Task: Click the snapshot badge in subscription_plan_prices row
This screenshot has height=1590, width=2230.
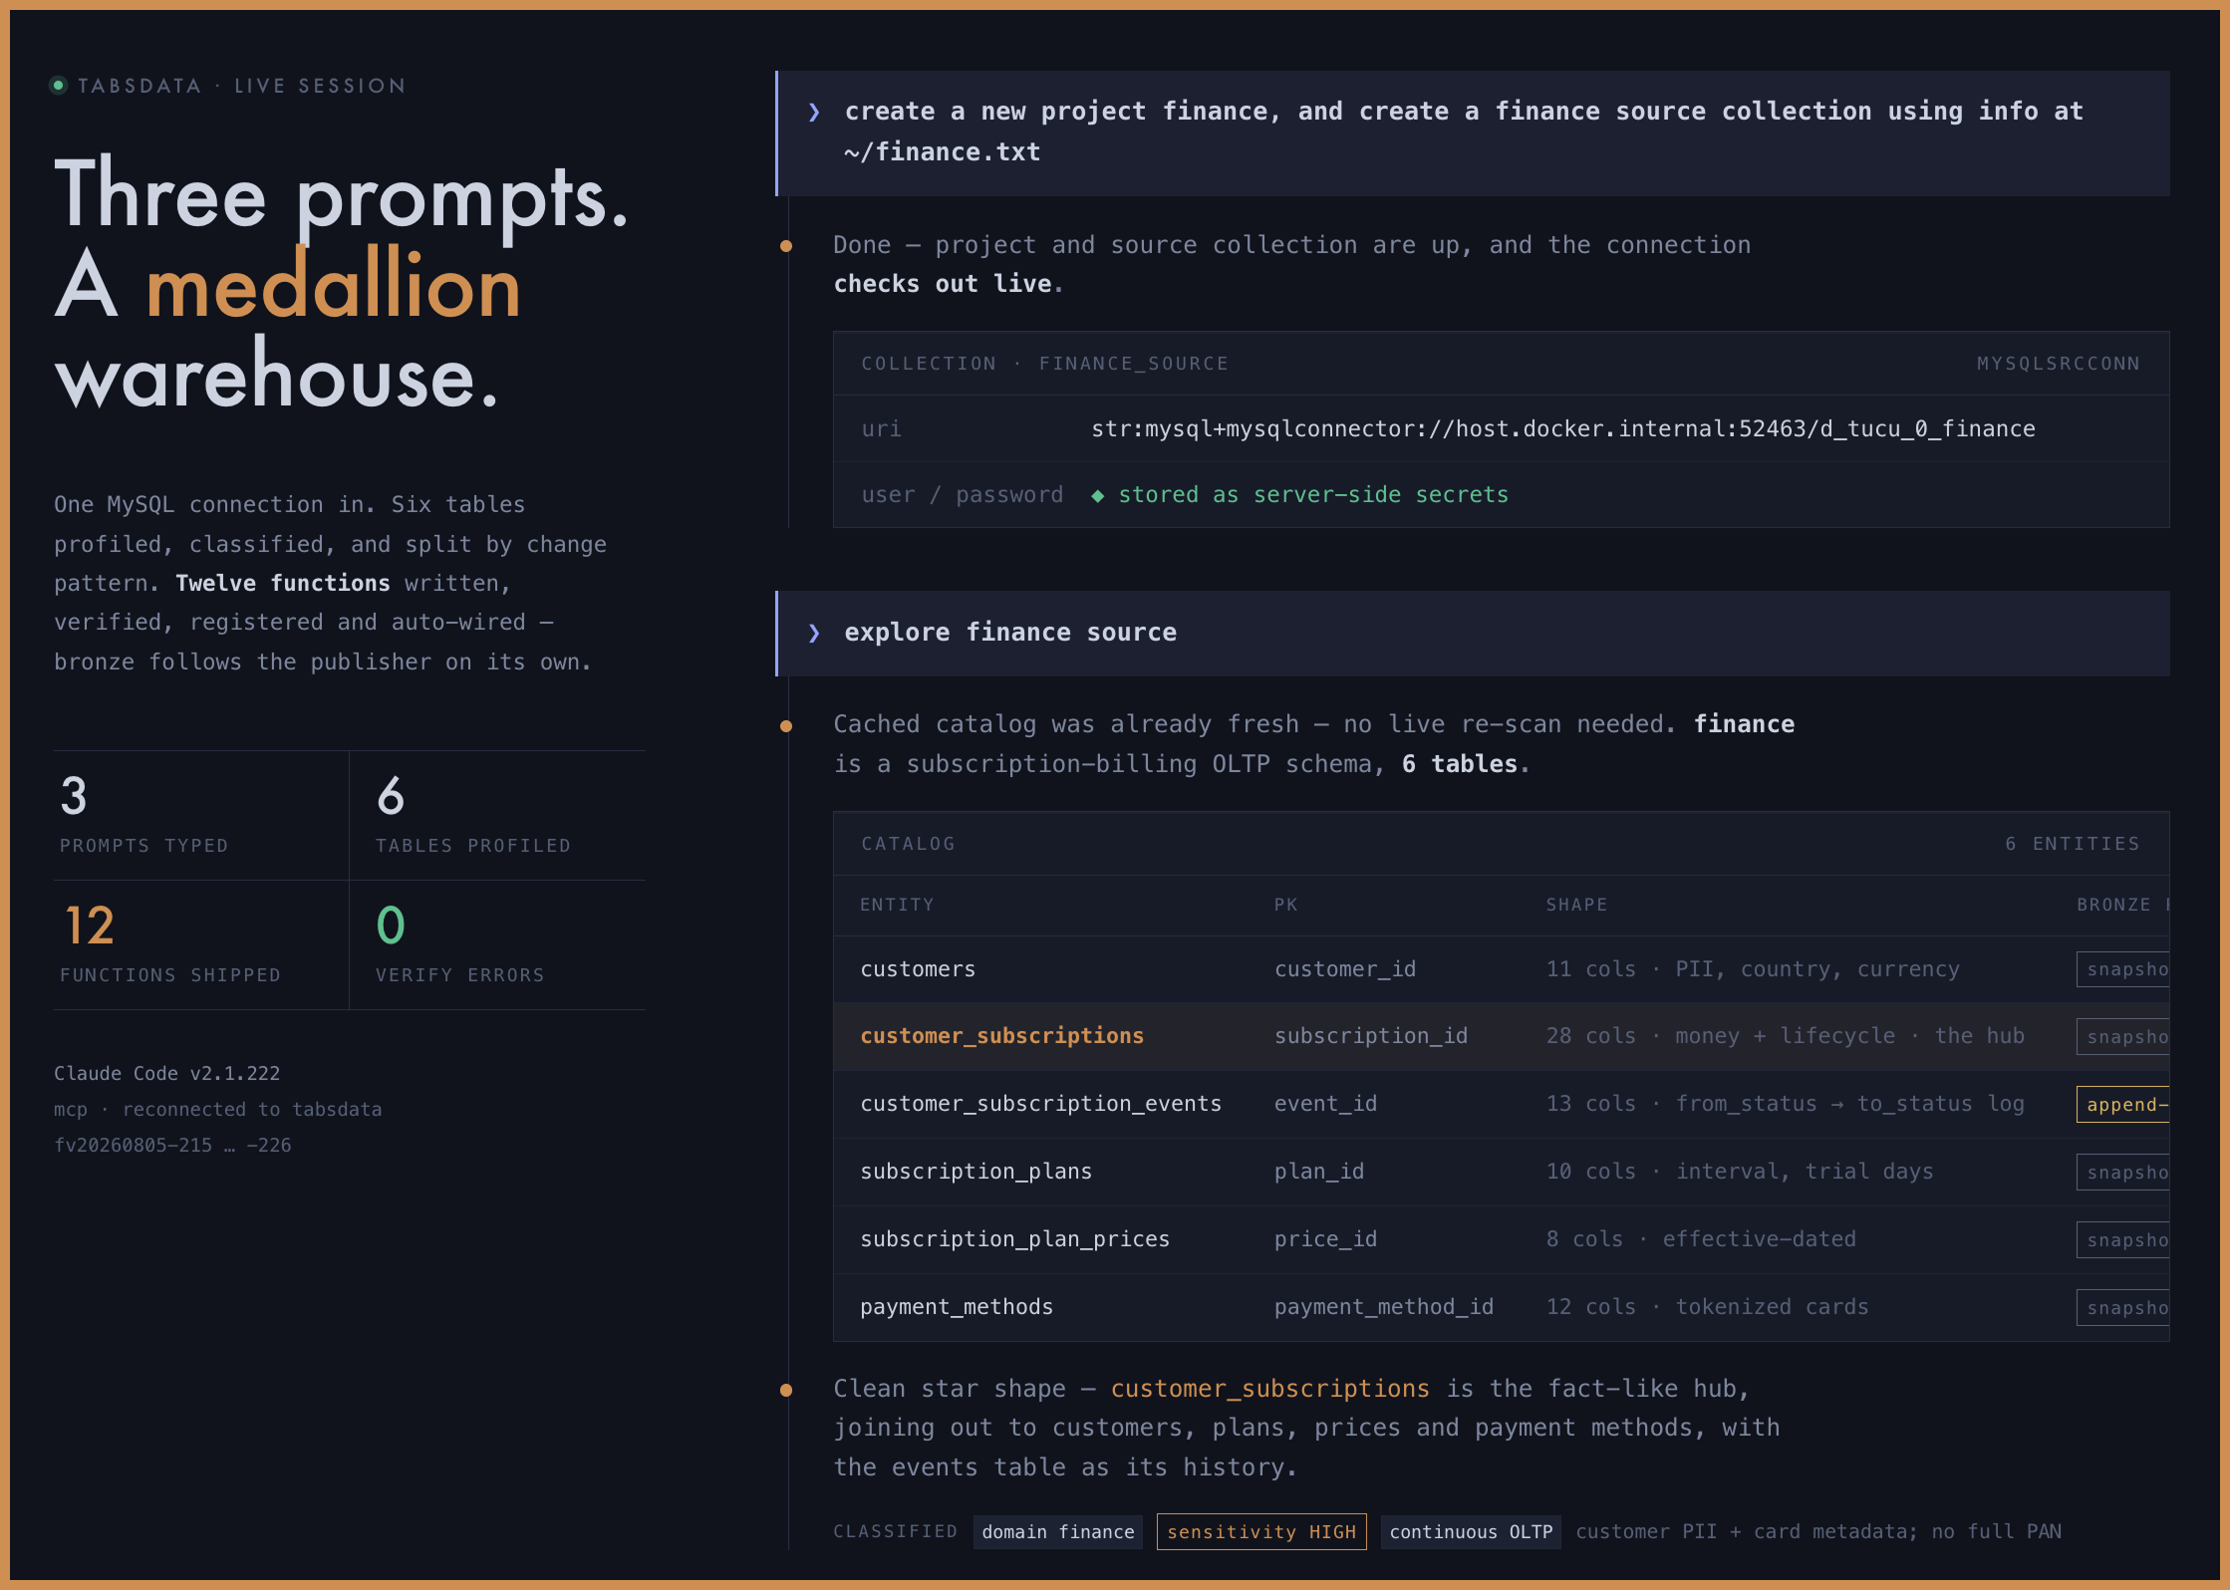Action: tap(2122, 1240)
